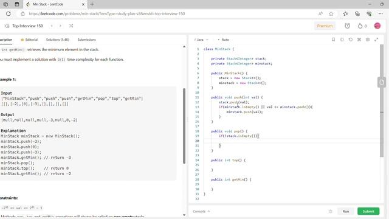
Task: Click the browser address bar URL
Action: [107, 13]
